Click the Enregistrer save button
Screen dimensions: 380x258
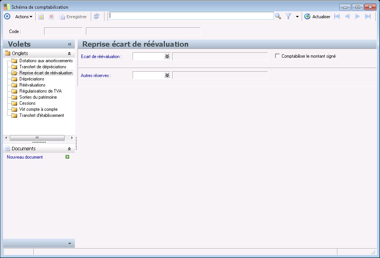point(73,17)
